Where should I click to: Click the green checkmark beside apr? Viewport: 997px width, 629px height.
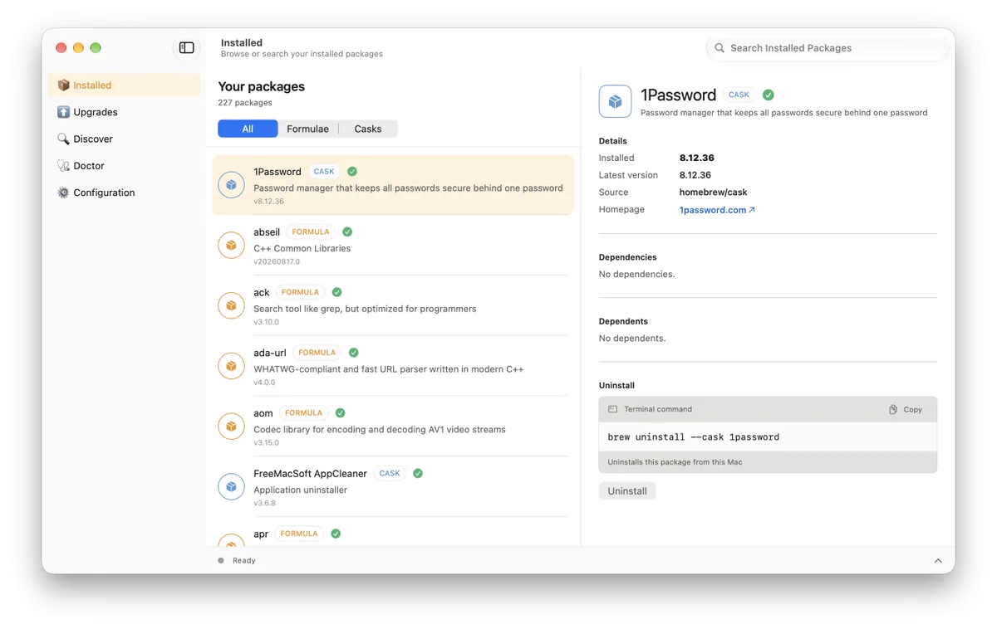(336, 534)
